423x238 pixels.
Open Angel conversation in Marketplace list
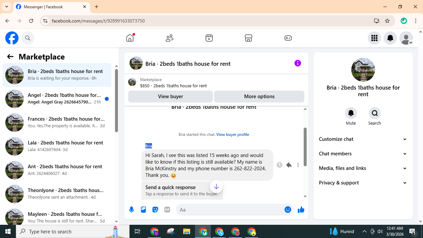coord(57,99)
